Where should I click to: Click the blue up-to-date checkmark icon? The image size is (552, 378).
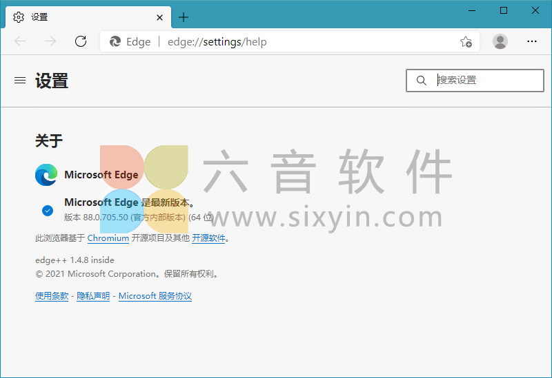click(48, 210)
